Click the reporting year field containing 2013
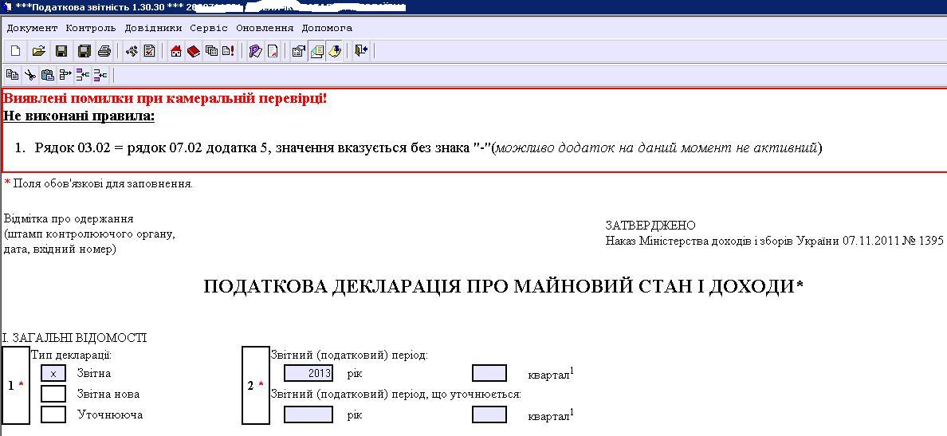 pos(308,373)
